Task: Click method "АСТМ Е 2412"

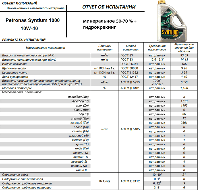Action: [x=130, y=181]
